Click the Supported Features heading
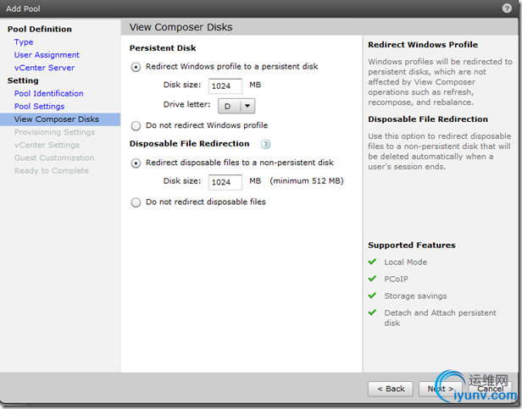The width and height of the screenshot is (522, 409). (412, 246)
